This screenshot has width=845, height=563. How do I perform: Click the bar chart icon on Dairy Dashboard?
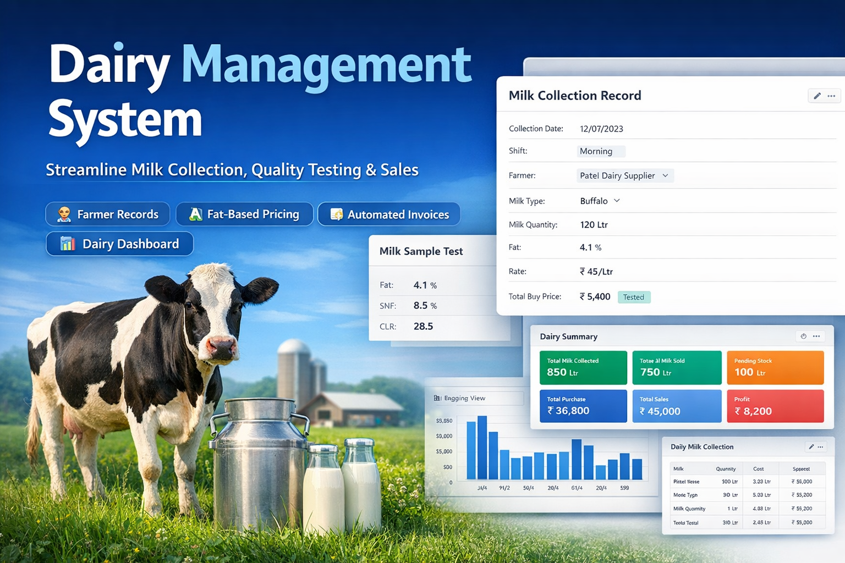[67, 244]
